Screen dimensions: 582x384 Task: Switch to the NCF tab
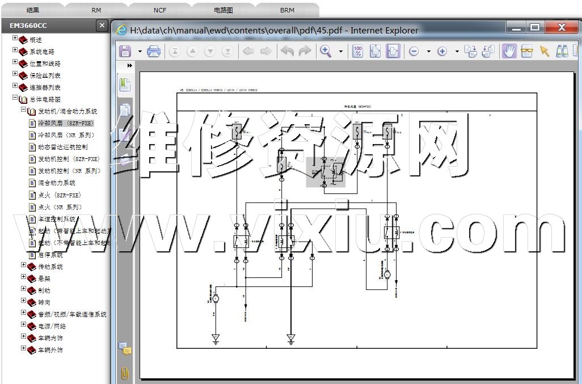point(160,10)
